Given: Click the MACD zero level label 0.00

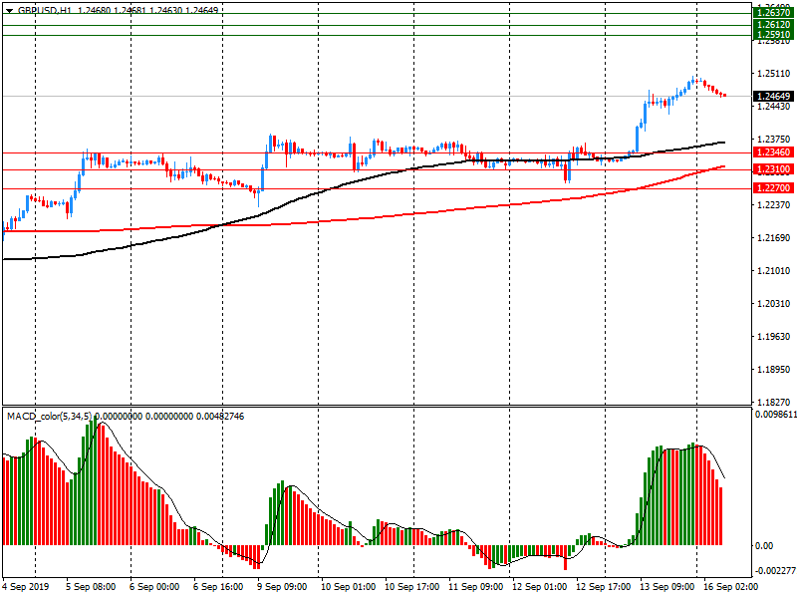Looking at the screenshot, I should coord(764,545).
